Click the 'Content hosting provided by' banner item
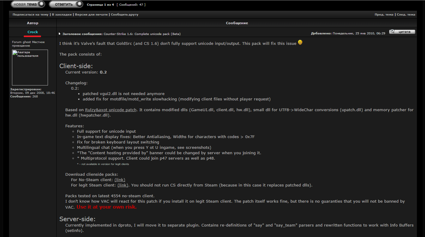The width and height of the screenshot is (425, 237). pyautogui.click(x=169, y=153)
